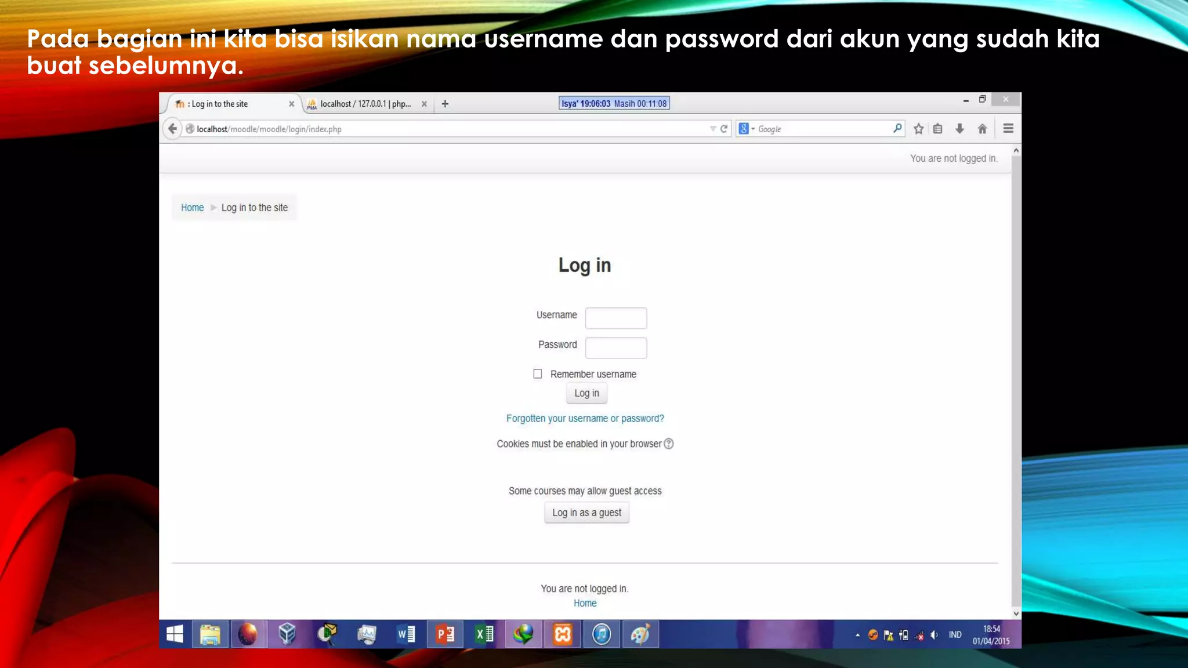The height and width of the screenshot is (668, 1188).
Task: Open PowerPoint from the taskbar
Action: (445, 634)
